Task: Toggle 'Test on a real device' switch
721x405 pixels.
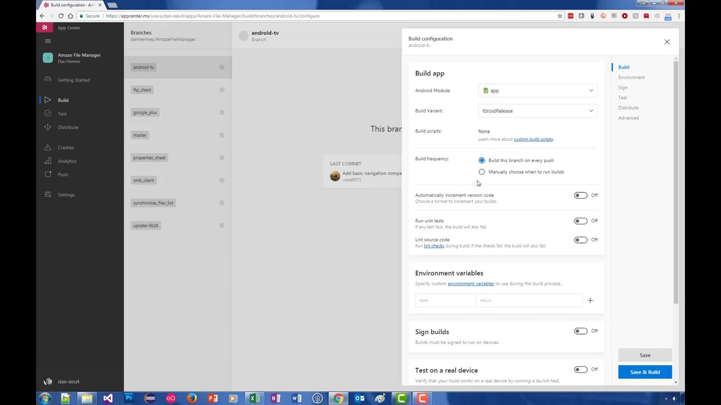Action: tap(580, 370)
